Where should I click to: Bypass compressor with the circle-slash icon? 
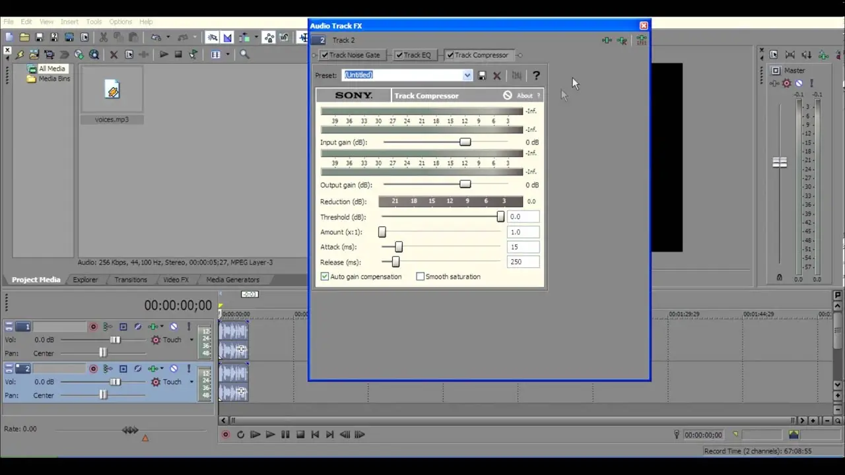tap(507, 96)
